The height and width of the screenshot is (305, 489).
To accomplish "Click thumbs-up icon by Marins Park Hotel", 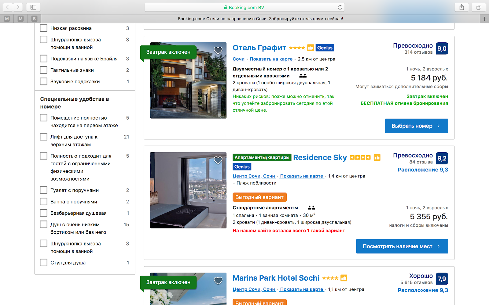I will [344, 278].
